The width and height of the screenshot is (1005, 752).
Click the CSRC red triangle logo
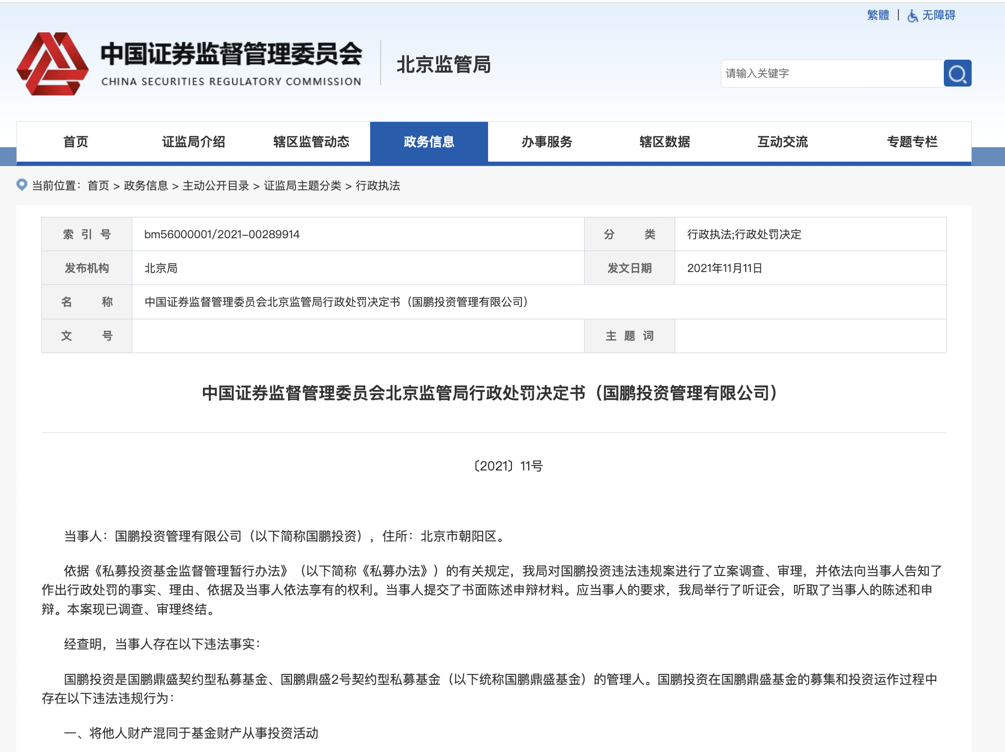point(53,64)
